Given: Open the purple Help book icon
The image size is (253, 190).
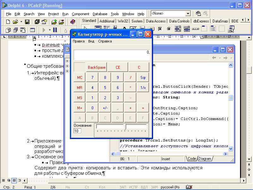Looking at the screenshot, I should point(73,22).
